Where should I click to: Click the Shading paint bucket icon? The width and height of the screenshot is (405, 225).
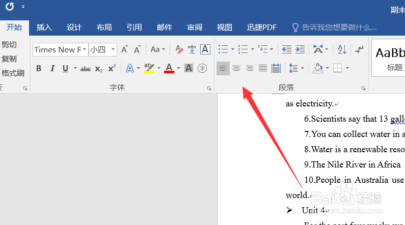[x=318, y=68]
